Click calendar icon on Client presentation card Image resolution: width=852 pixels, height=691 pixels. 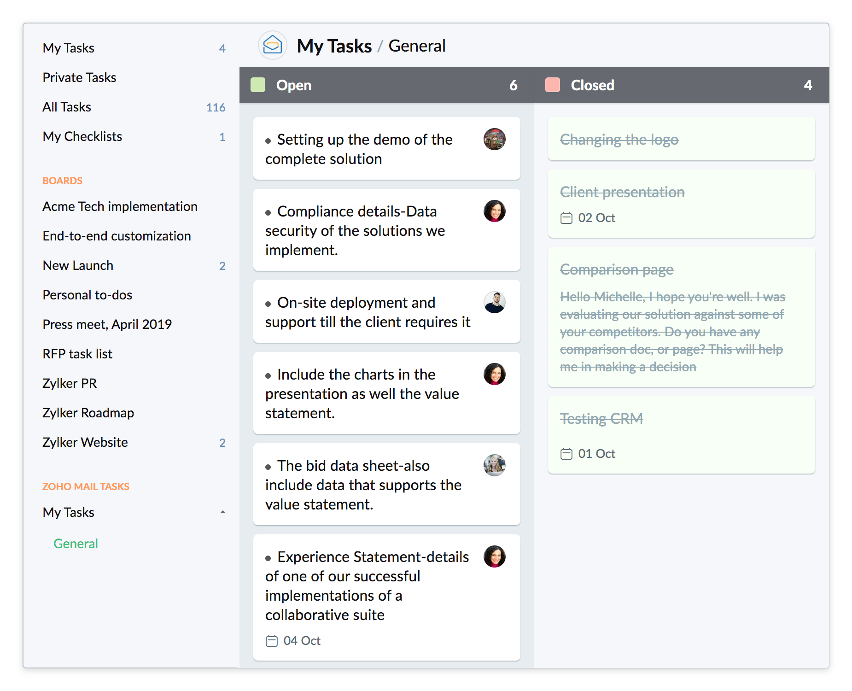click(x=566, y=218)
